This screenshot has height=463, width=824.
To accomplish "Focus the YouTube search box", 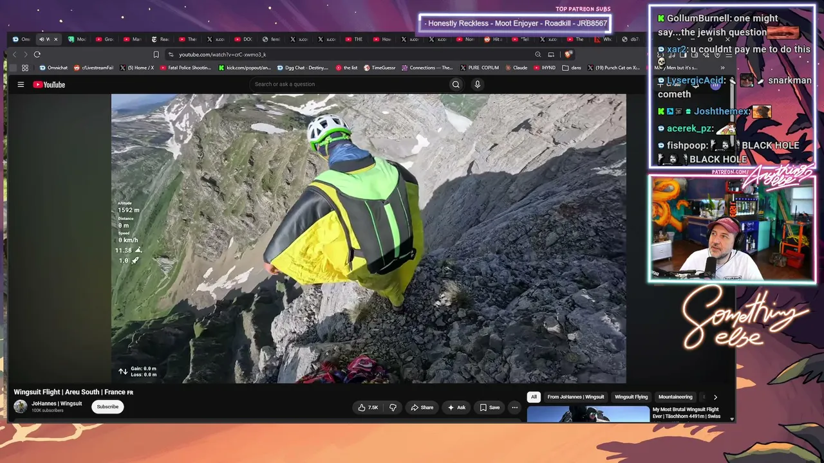I will coord(349,84).
